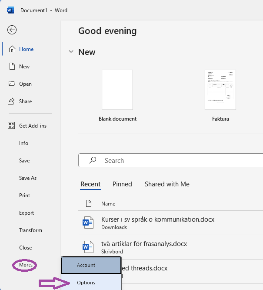Click Word icon beside Kurser document

point(88,223)
